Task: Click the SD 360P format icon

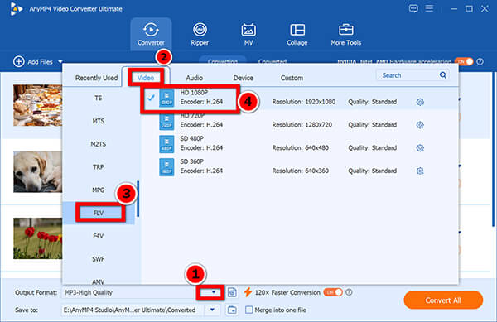Action: pyautogui.click(x=166, y=167)
